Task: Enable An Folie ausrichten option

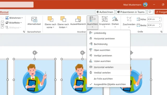Action: point(109,79)
